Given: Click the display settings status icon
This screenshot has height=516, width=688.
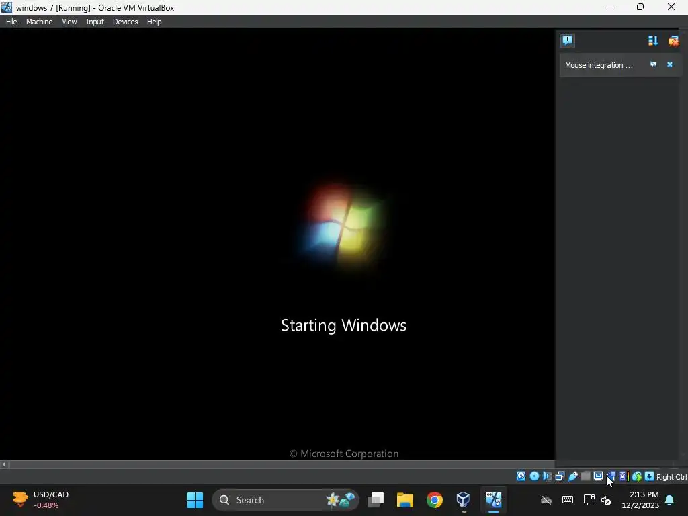Looking at the screenshot, I should point(598,476).
